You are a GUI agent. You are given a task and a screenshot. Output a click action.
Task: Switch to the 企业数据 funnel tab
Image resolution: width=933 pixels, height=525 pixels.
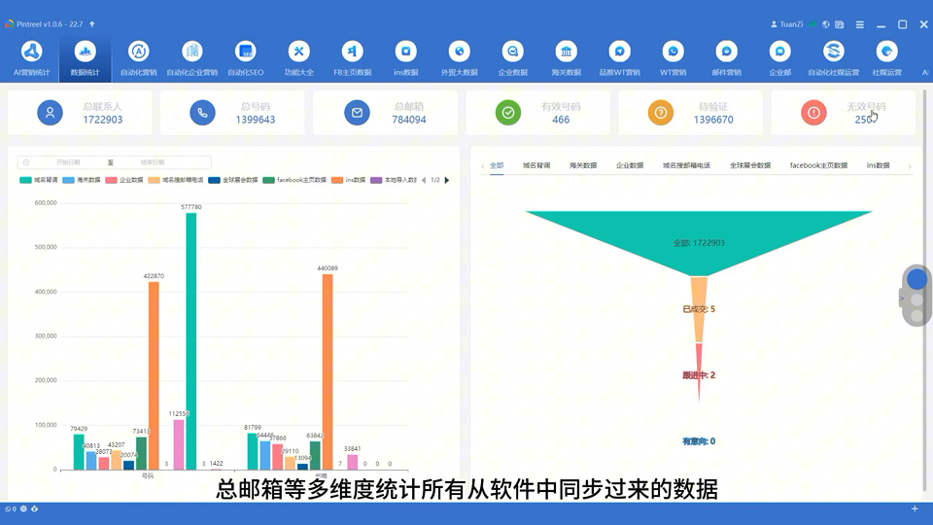click(630, 165)
